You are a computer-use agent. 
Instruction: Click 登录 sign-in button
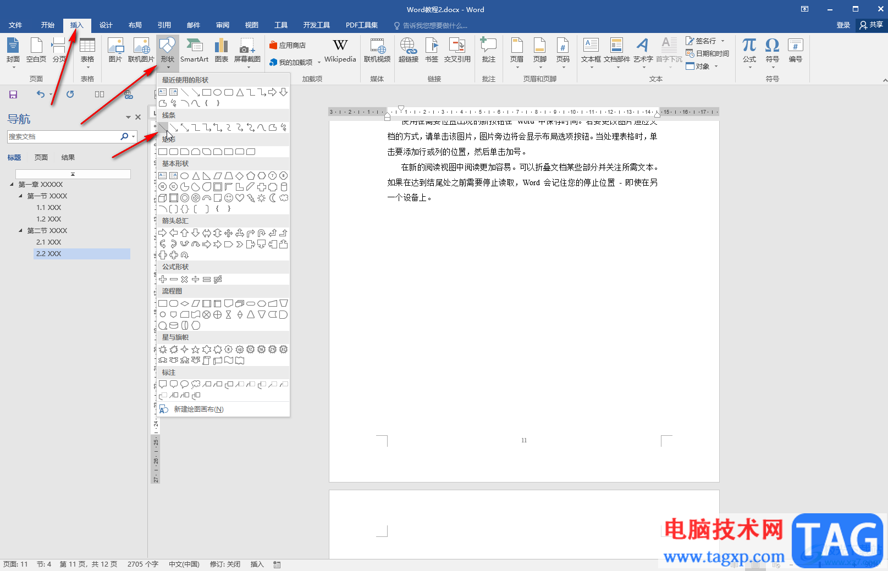[x=843, y=25]
